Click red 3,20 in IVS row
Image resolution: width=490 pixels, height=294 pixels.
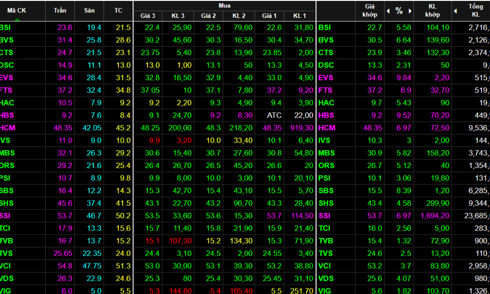click(x=184, y=140)
